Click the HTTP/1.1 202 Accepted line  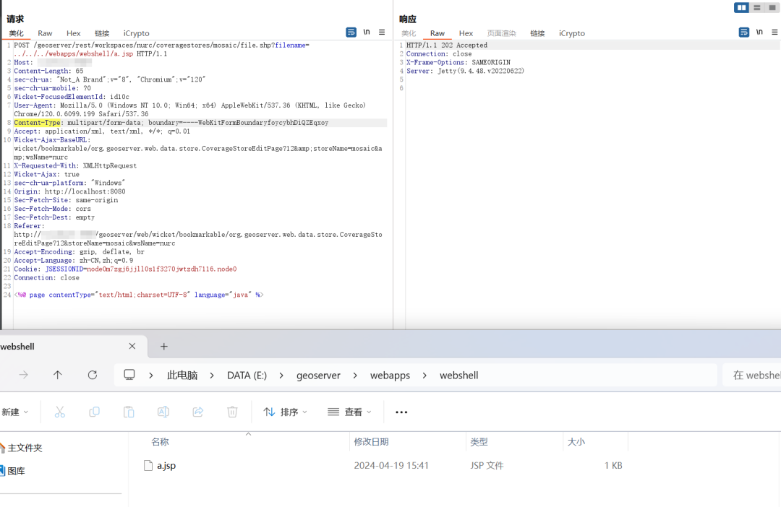click(x=447, y=45)
